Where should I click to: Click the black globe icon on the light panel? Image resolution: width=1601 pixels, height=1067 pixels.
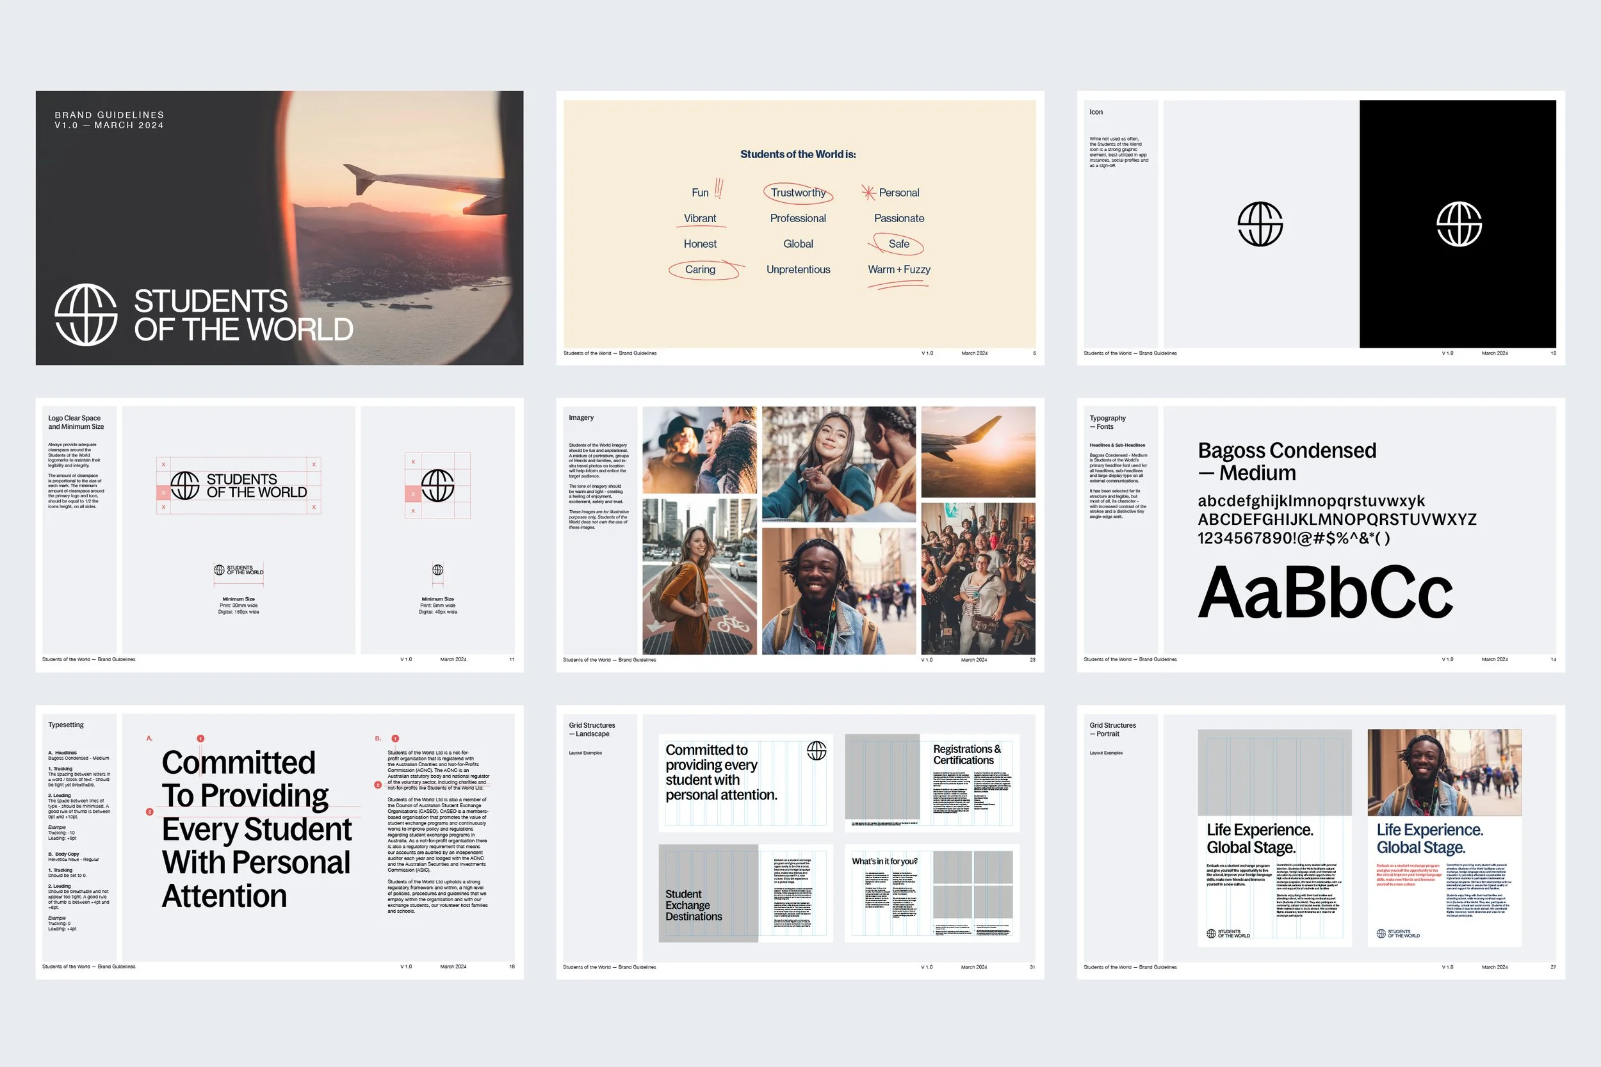(x=1260, y=224)
